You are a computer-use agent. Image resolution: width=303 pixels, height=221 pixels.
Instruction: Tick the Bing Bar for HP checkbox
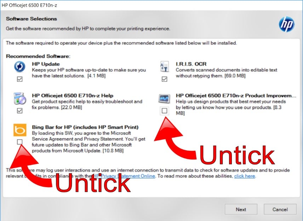pos(20,142)
